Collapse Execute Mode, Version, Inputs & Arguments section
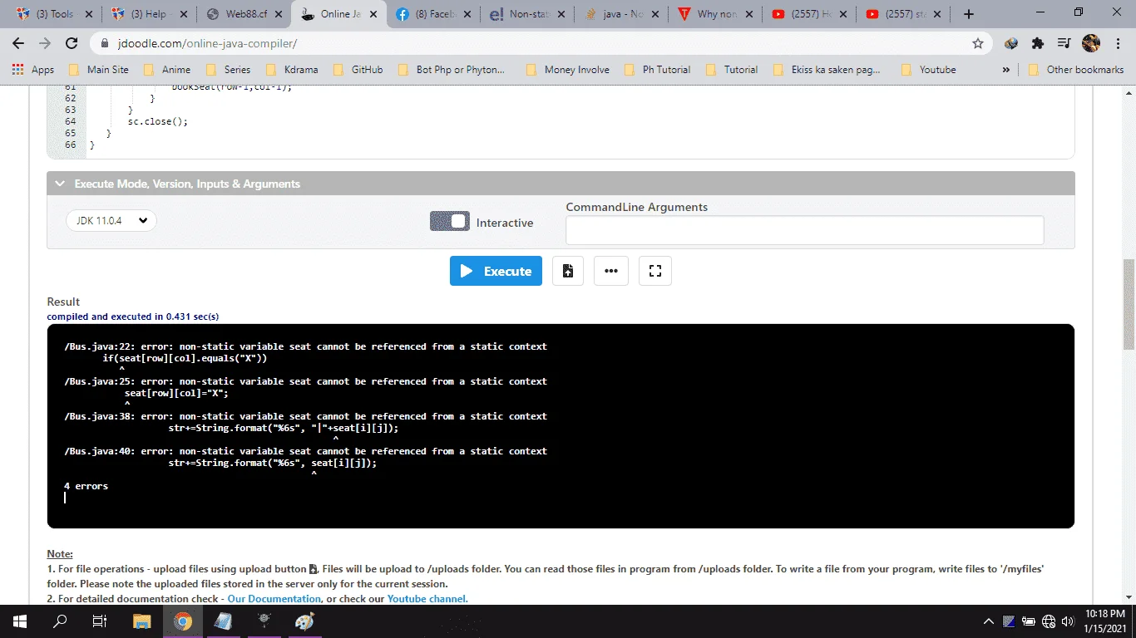 pyautogui.click(x=561, y=184)
